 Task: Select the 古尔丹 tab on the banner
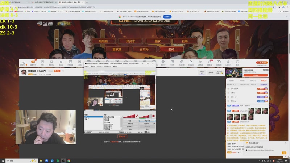[x=144, y=49]
